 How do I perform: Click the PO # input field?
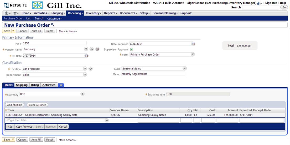coord(55,43)
